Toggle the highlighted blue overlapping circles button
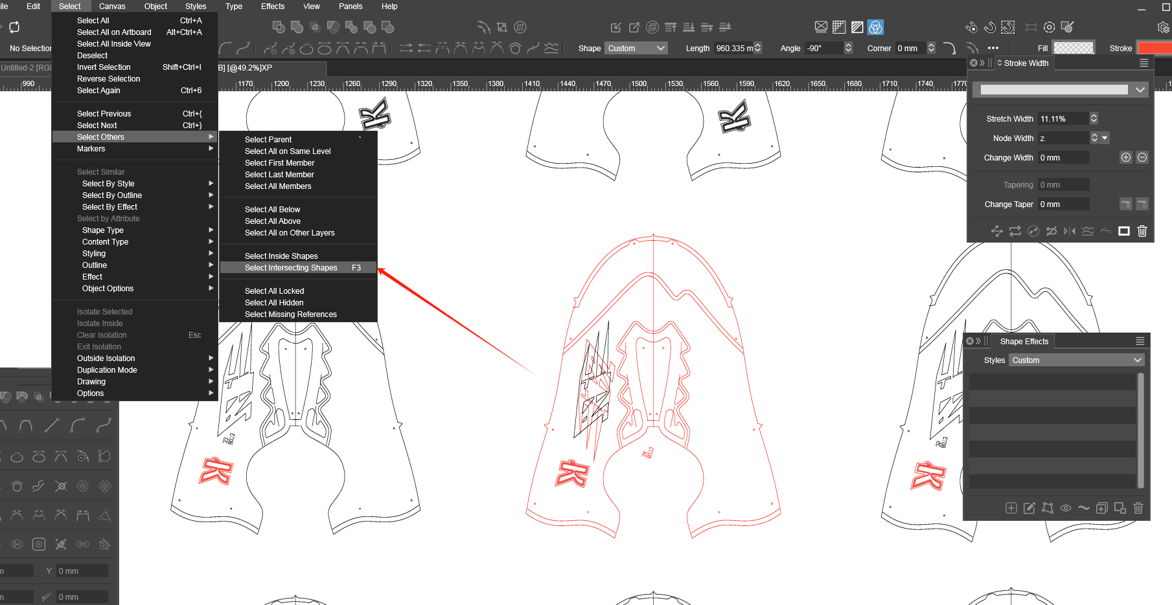 click(x=875, y=27)
